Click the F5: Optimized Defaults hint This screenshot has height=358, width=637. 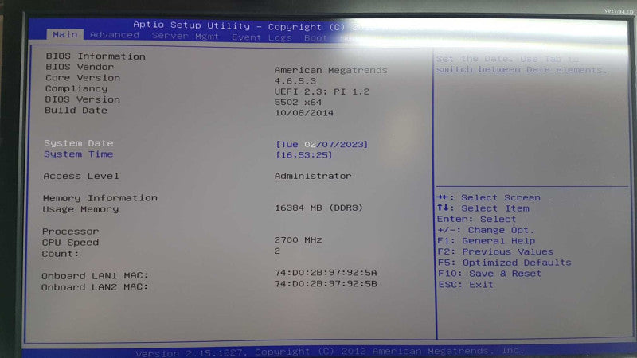[x=505, y=263]
